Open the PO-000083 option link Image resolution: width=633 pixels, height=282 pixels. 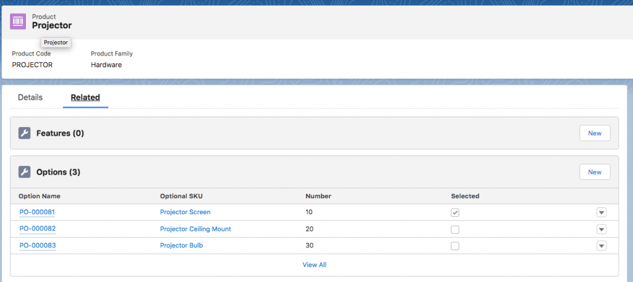pos(38,246)
